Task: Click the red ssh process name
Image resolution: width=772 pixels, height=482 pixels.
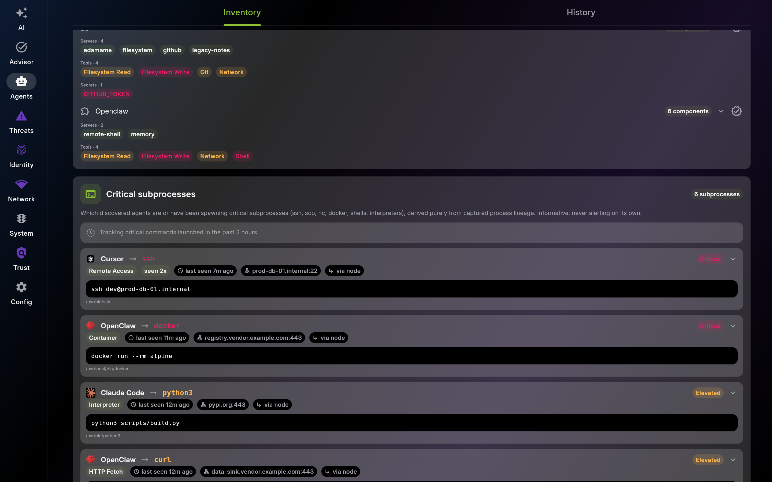Action: [148, 259]
